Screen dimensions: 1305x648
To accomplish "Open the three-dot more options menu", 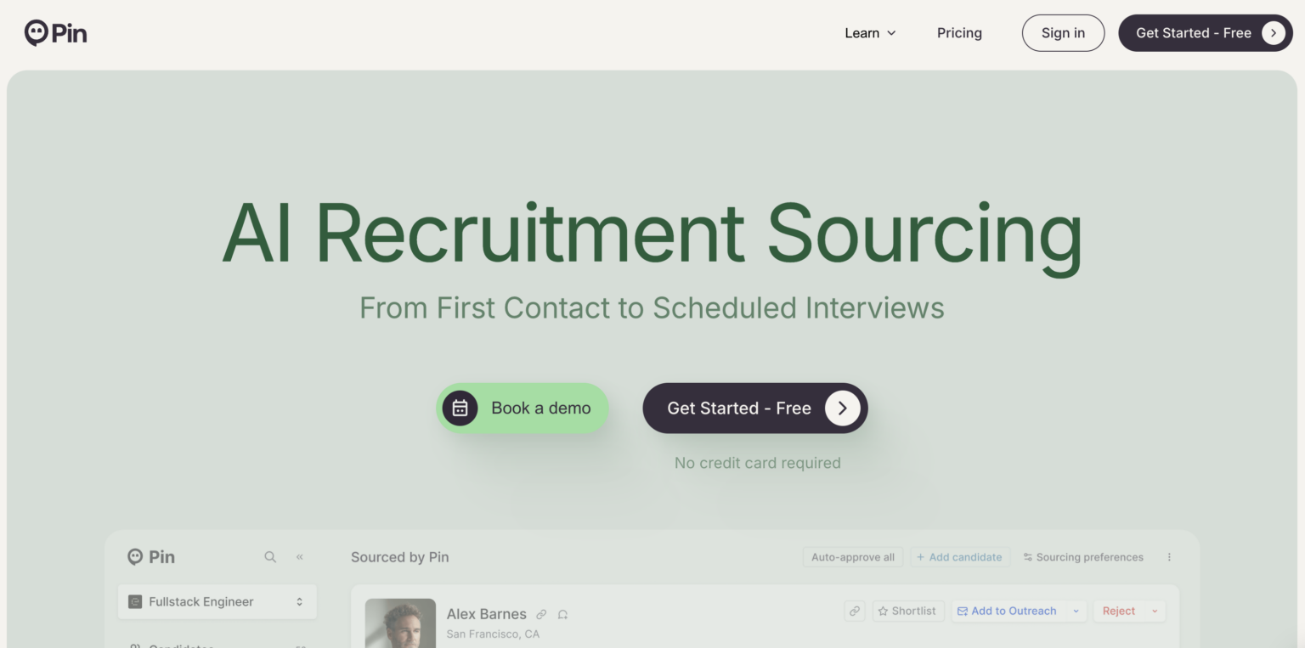I will (1169, 557).
